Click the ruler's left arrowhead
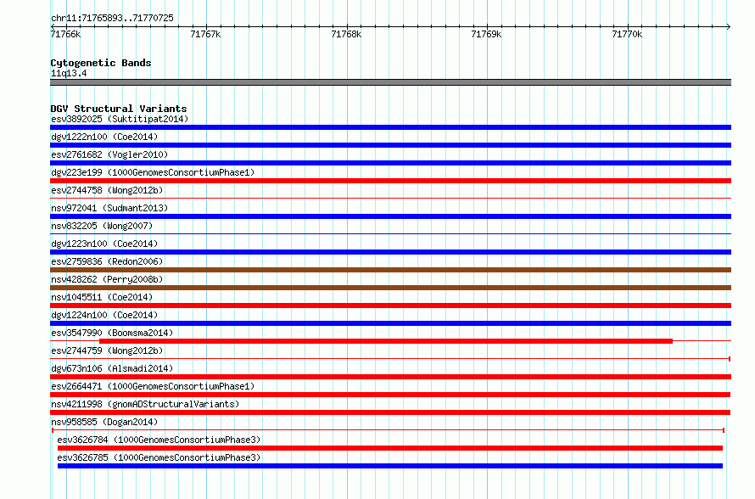This screenshot has width=755, height=499. (x=53, y=26)
